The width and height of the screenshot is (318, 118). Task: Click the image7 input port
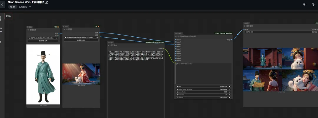(x=175, y=56)
